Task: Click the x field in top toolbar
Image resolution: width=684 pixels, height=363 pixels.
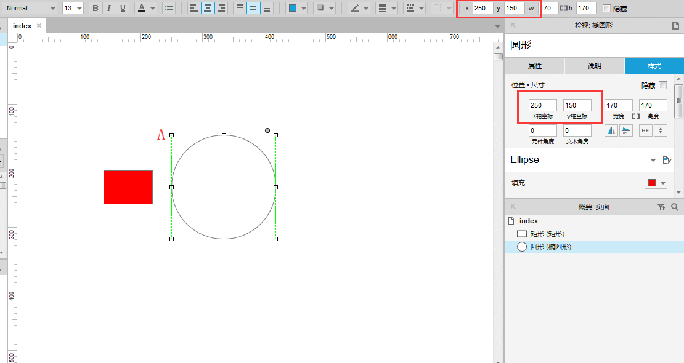Action: point(483,8)
